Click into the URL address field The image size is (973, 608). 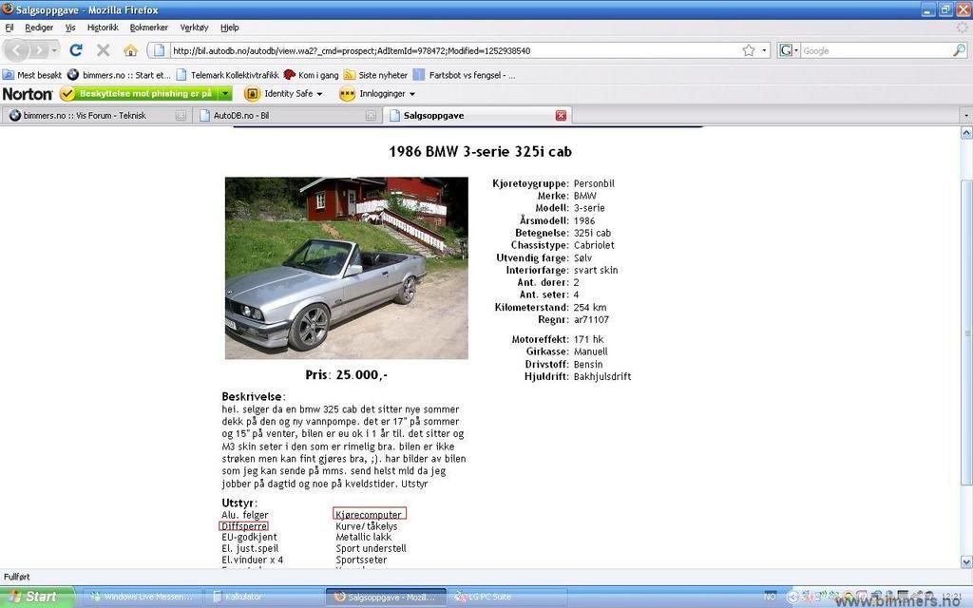(x=453, y=51)
